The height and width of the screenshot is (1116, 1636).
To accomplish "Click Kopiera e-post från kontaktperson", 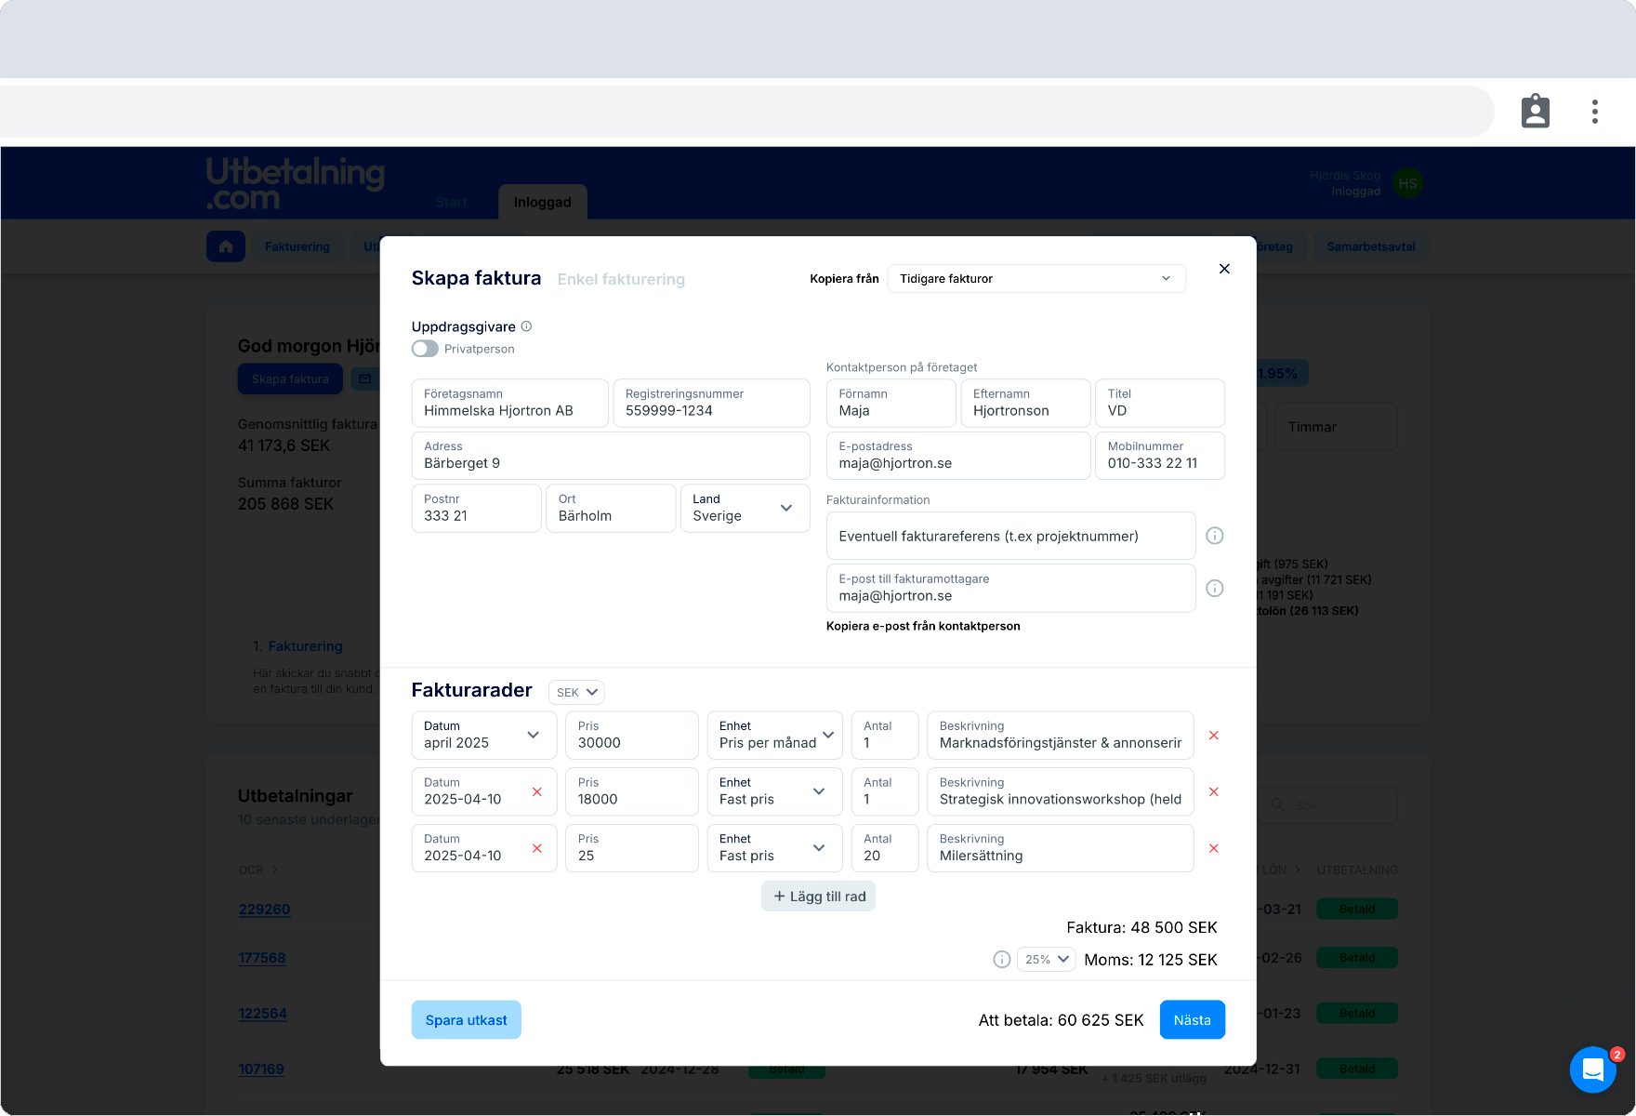I will pyautogui.click(x=923, y=626).
